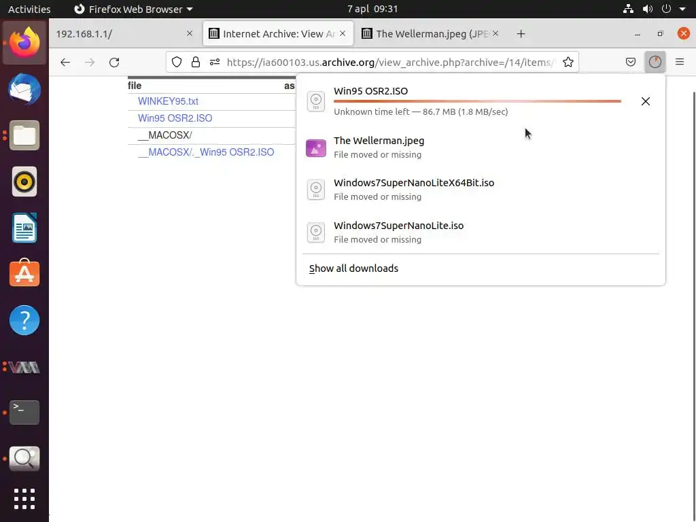Open the magnifier image viewer dock icon
This screenshot has height=522, width=696.
point(24,459)
